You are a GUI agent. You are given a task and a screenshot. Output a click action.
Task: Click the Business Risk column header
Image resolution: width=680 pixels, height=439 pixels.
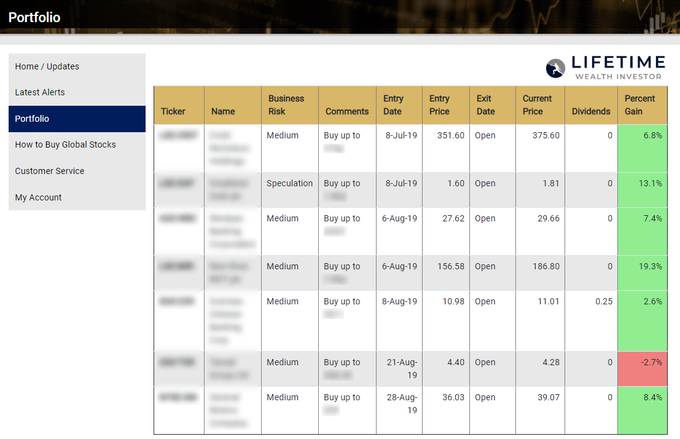click(290, 106)
